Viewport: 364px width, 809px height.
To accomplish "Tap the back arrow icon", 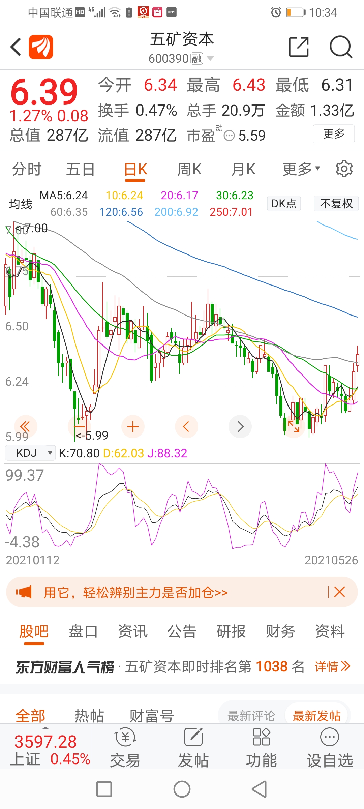I will coord(16,47).
